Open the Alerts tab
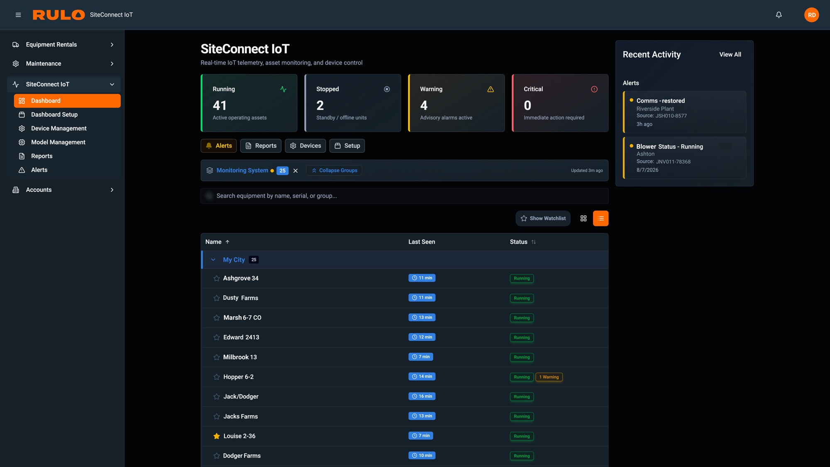Viewport: 830px width, 467px height. (x=219, y=146)
